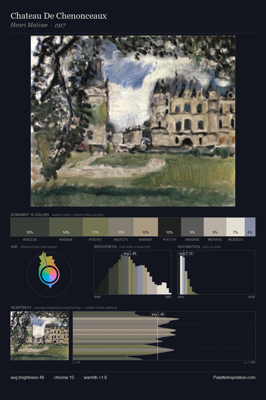This screenshot has height=400, width=266.
Task: Click the hex code label #1F211F
Action: pyautogui.click(x=169, y=240)
